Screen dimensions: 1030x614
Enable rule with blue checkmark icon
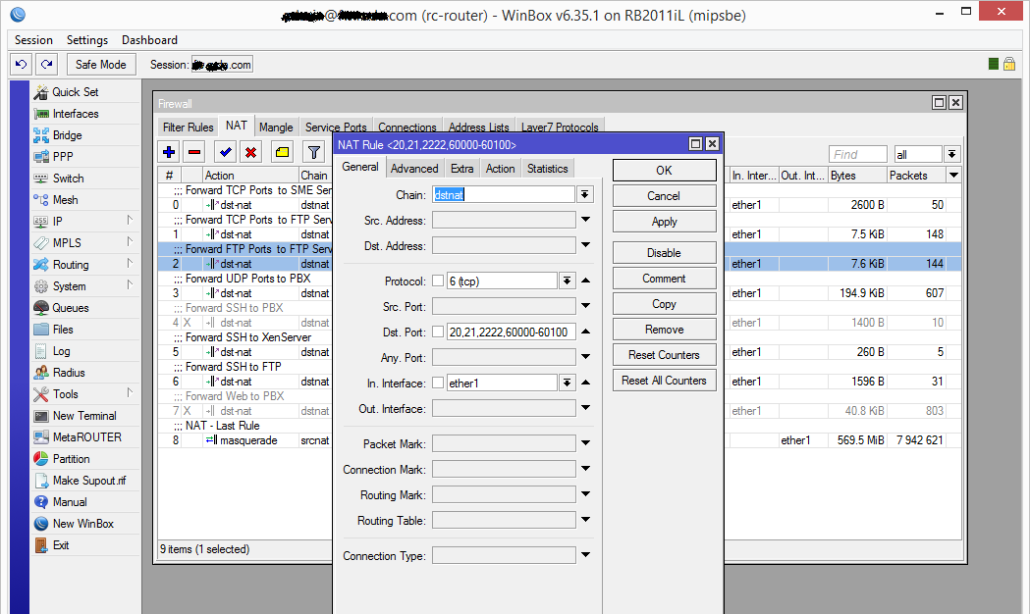(x=225, y=152)
